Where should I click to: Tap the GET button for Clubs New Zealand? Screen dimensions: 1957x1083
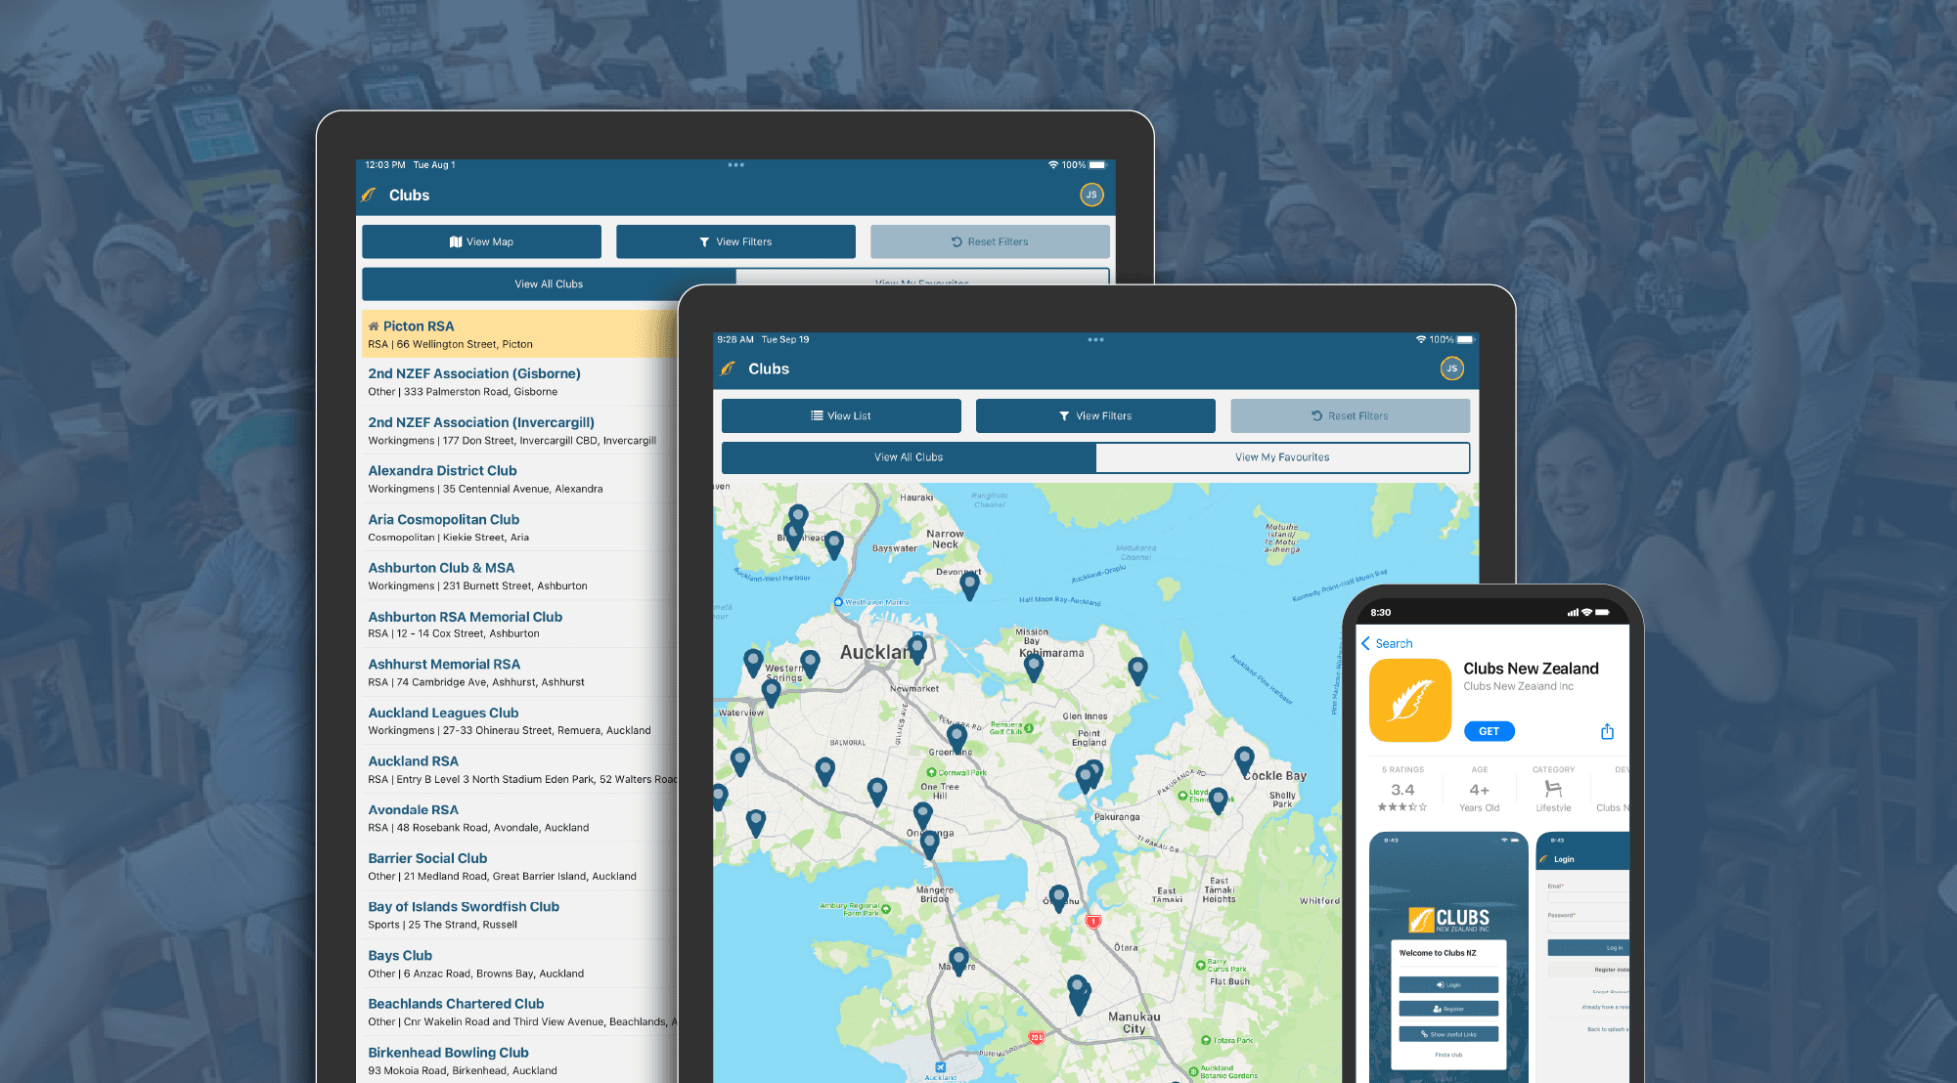pos(1489,731)
